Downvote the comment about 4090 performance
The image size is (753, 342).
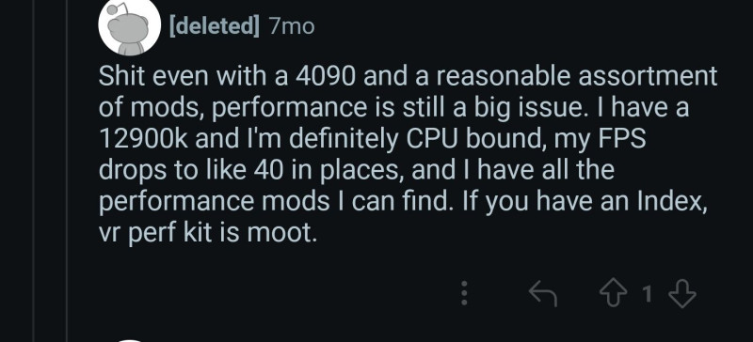[x=681, y=293]
